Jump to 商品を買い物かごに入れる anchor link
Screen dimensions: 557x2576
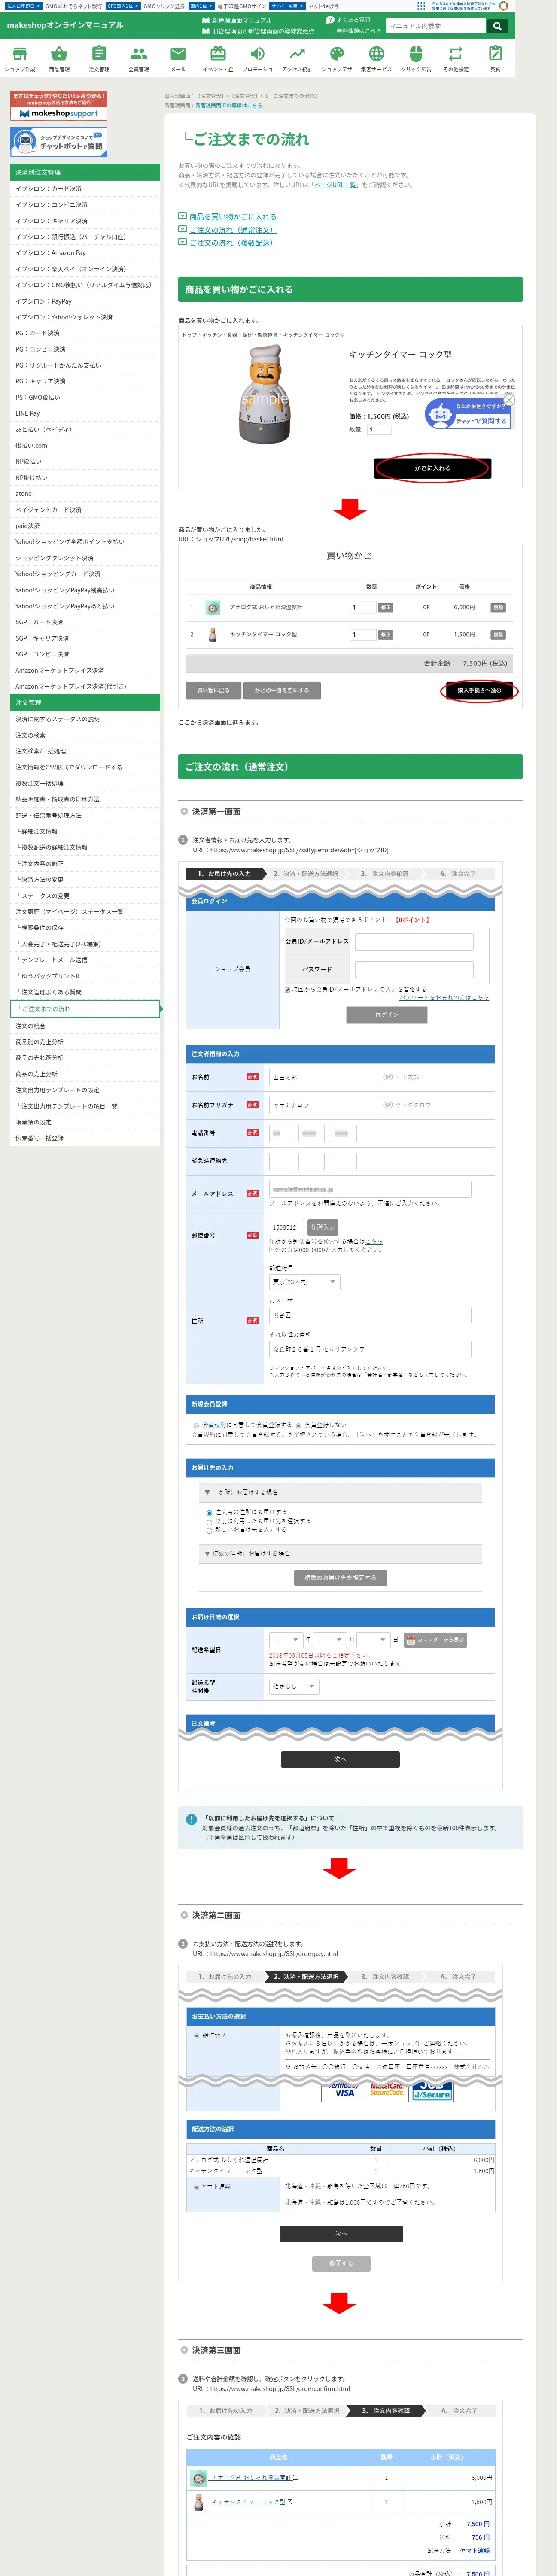tap(233, 216)
